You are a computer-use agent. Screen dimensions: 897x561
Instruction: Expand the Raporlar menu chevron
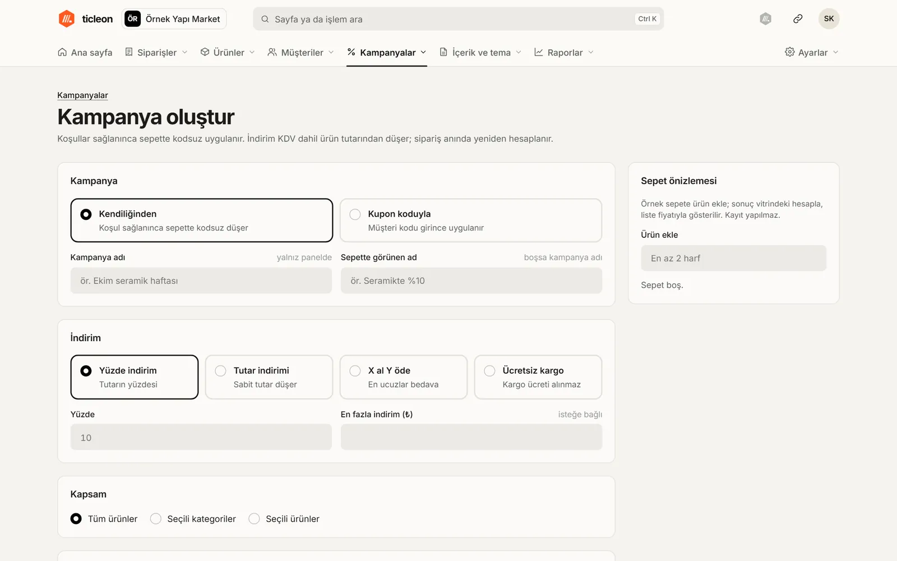tap(591, 52)
